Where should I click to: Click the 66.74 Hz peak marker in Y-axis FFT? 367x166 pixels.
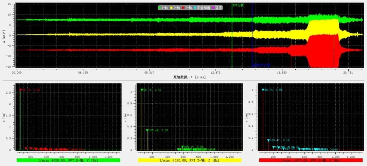click(x=263, y=90)
